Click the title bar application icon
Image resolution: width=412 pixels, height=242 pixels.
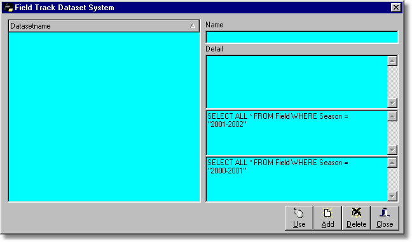tap(8, 8)
